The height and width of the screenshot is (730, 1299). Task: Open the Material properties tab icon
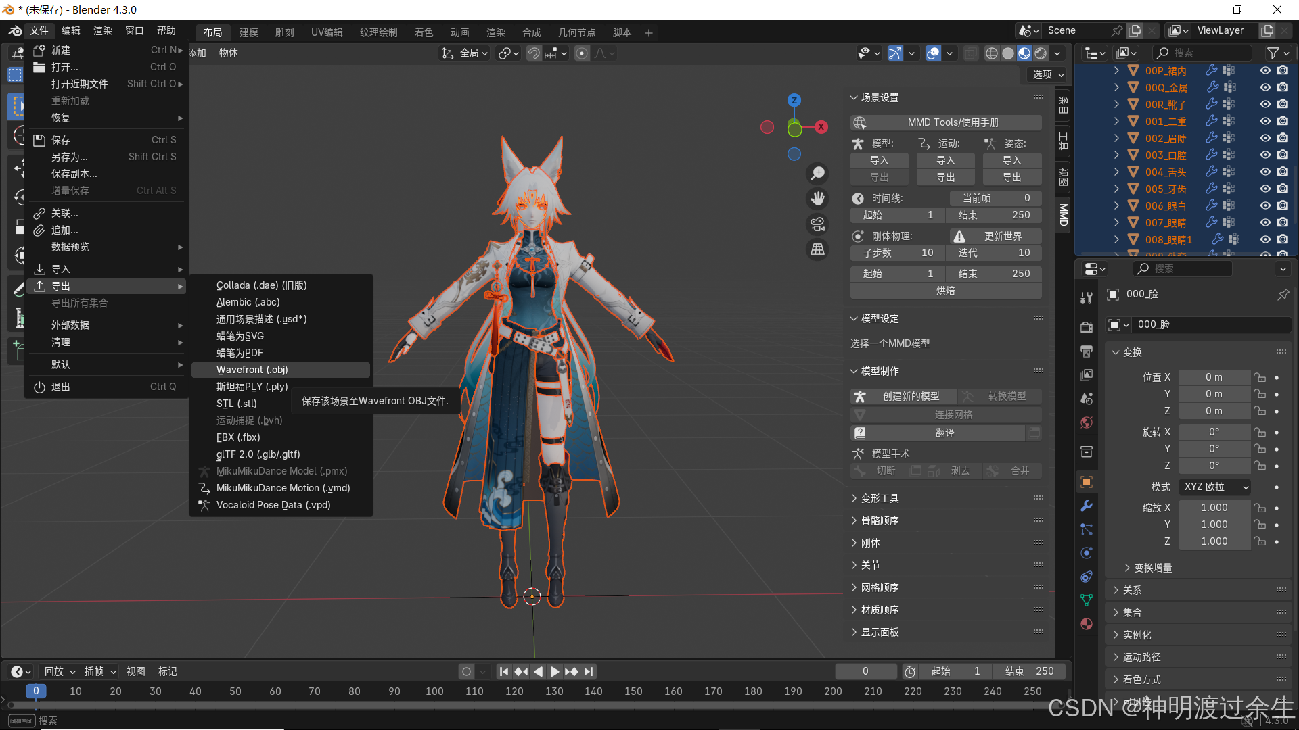1087,624
